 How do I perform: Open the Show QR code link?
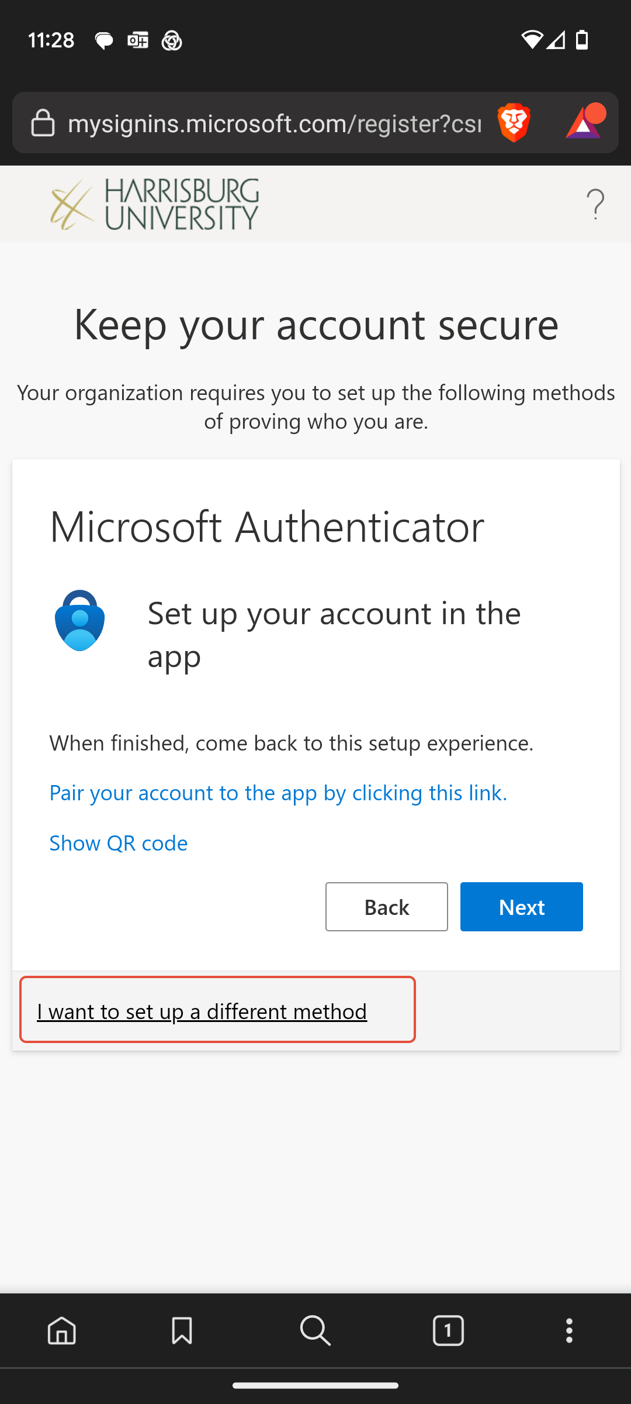(119, 843)
